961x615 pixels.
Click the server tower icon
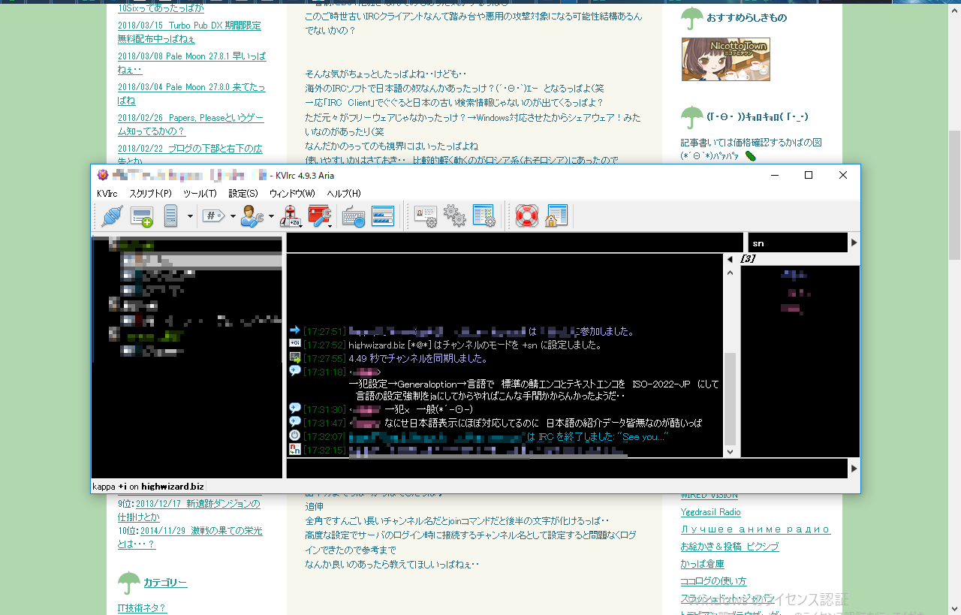click(171, 216)
